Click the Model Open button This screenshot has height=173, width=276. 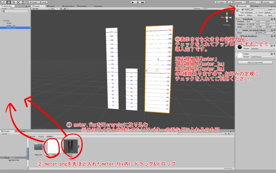[270, 15]
